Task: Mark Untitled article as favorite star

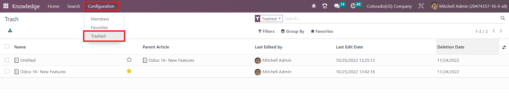Action: point(129,60)
